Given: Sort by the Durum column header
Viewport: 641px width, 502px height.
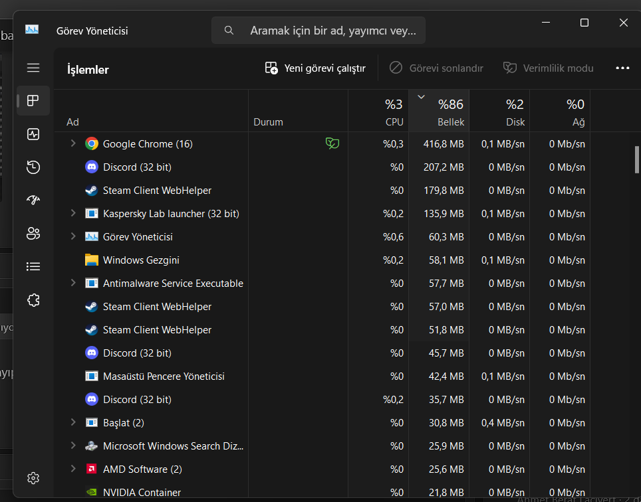Looking at the screenshot, I should tap(298, 111).
